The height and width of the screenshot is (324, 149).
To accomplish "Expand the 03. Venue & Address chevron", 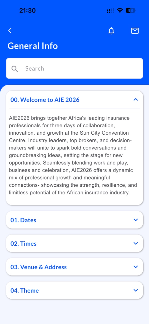I will (136, 267).
